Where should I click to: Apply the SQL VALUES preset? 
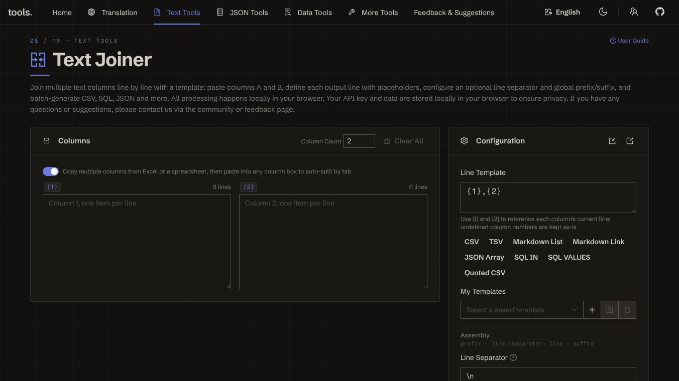[569, 257]
